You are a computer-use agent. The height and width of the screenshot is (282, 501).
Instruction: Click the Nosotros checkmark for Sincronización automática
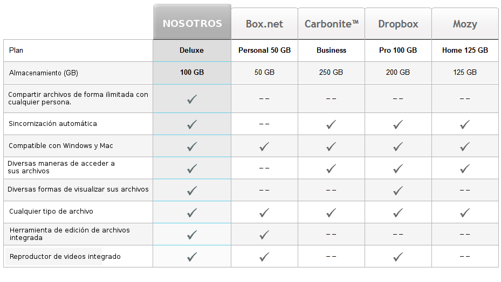192,124
